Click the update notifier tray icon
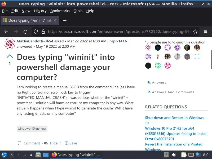 tap(198, 155)
